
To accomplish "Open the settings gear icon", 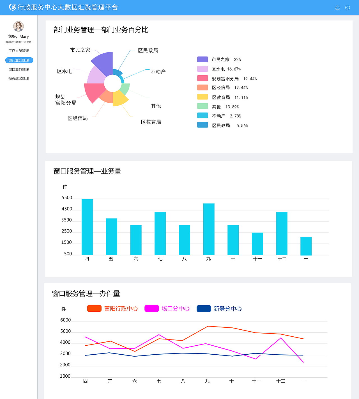I will [x=347, y=8].
